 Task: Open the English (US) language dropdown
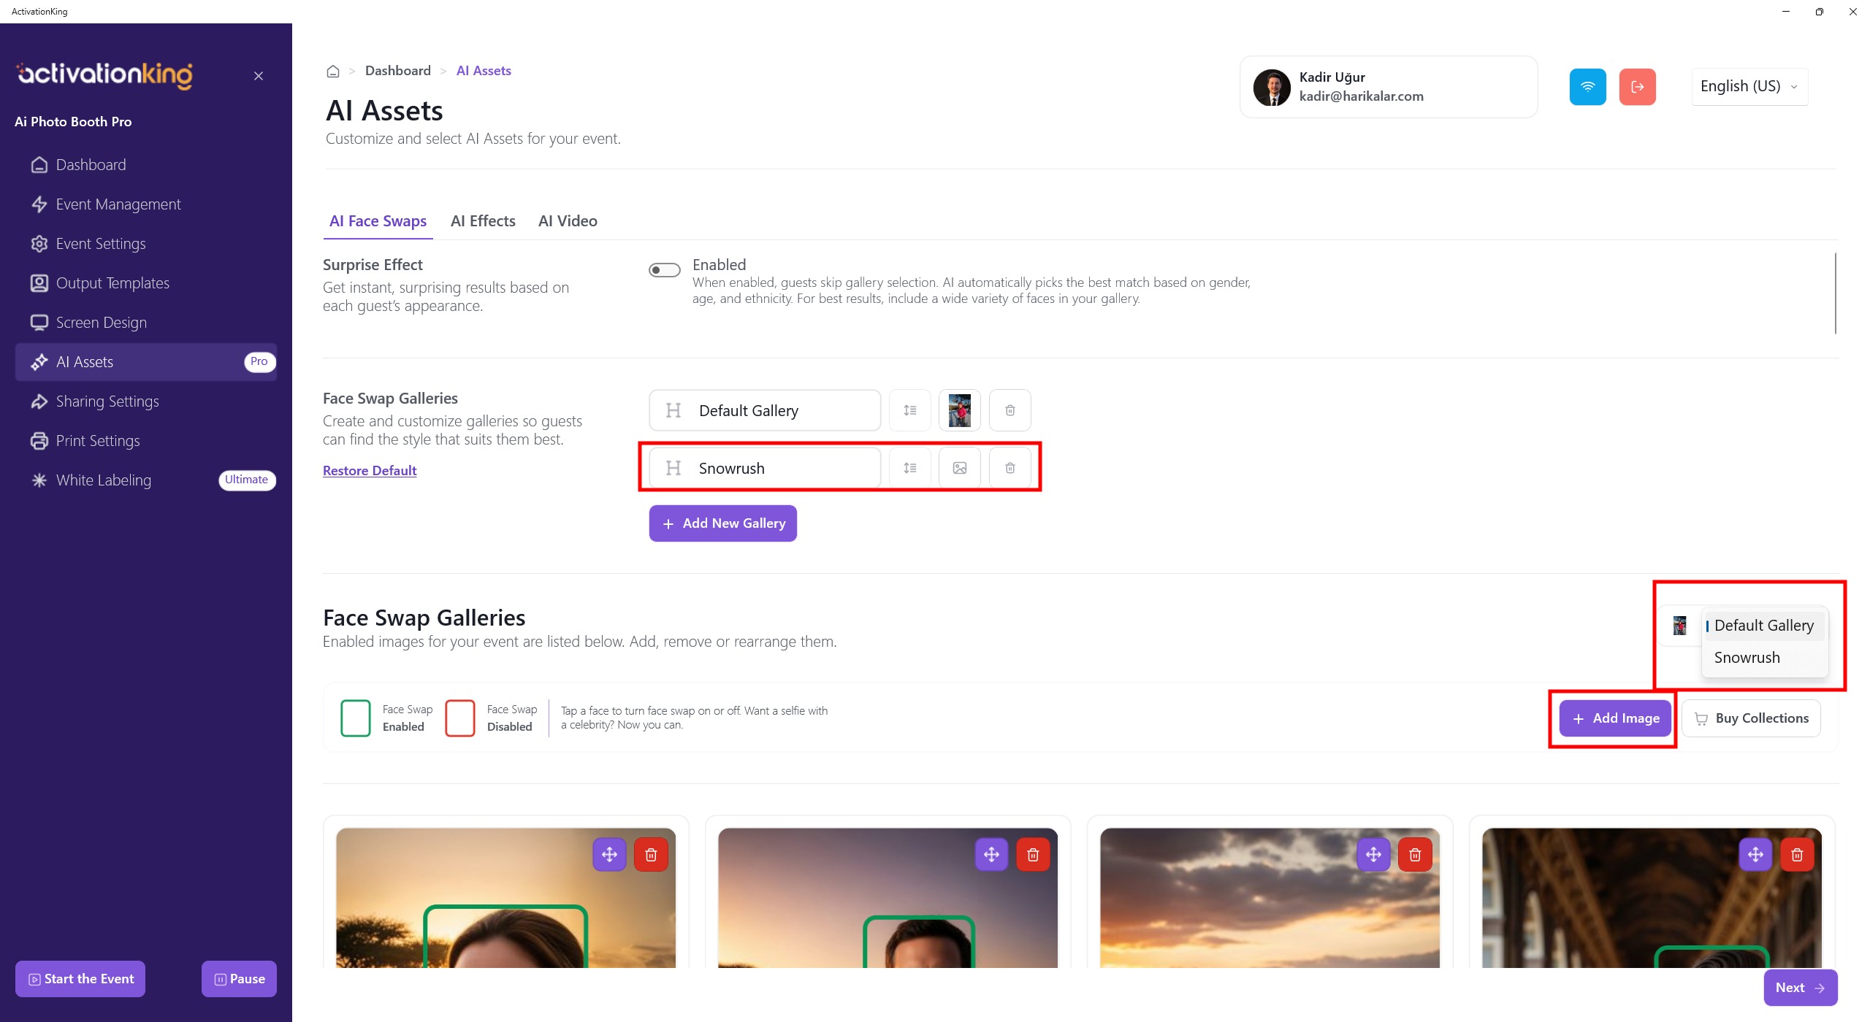(1749, 86)
